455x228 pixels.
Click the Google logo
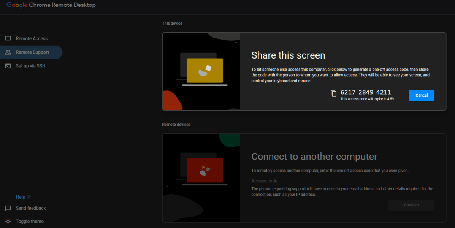[x=17, y=5]
